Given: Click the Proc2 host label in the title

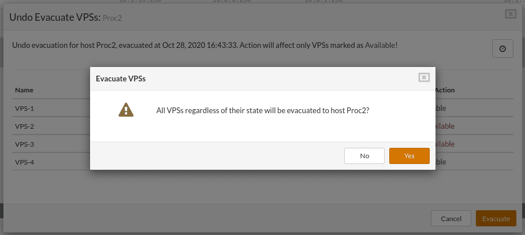Looking at the screenshot, I should 112,18.
